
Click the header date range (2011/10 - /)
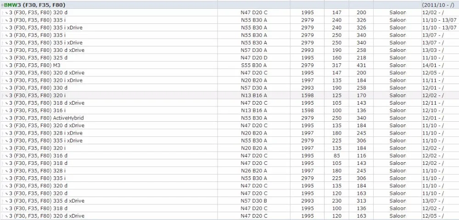coord(438,5)
